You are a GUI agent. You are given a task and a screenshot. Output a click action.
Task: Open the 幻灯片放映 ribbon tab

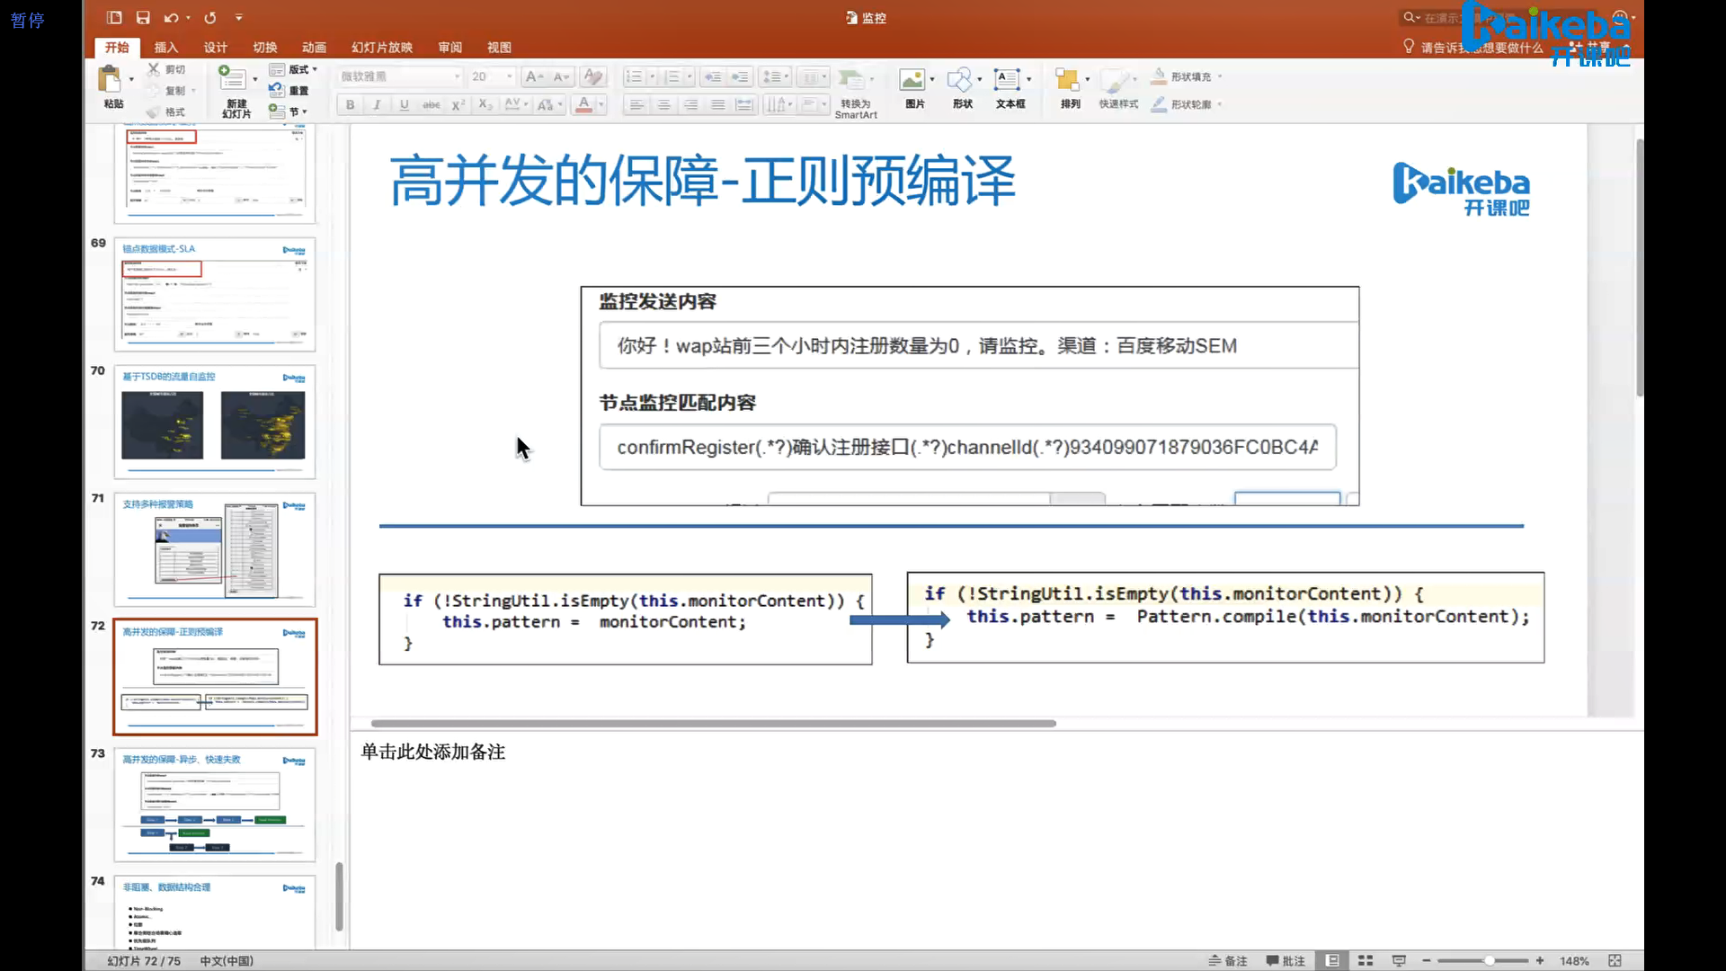pyautogui.click(x=382, y=48)
